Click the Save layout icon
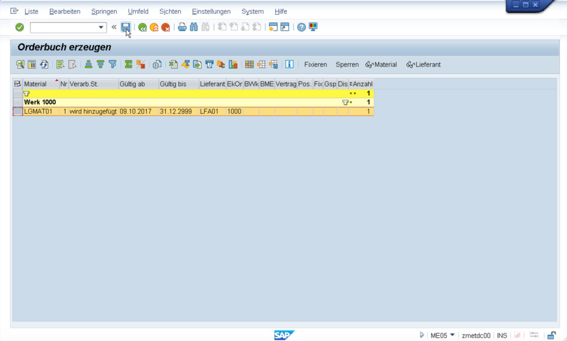567x341 pixels. tap(274, 64)
